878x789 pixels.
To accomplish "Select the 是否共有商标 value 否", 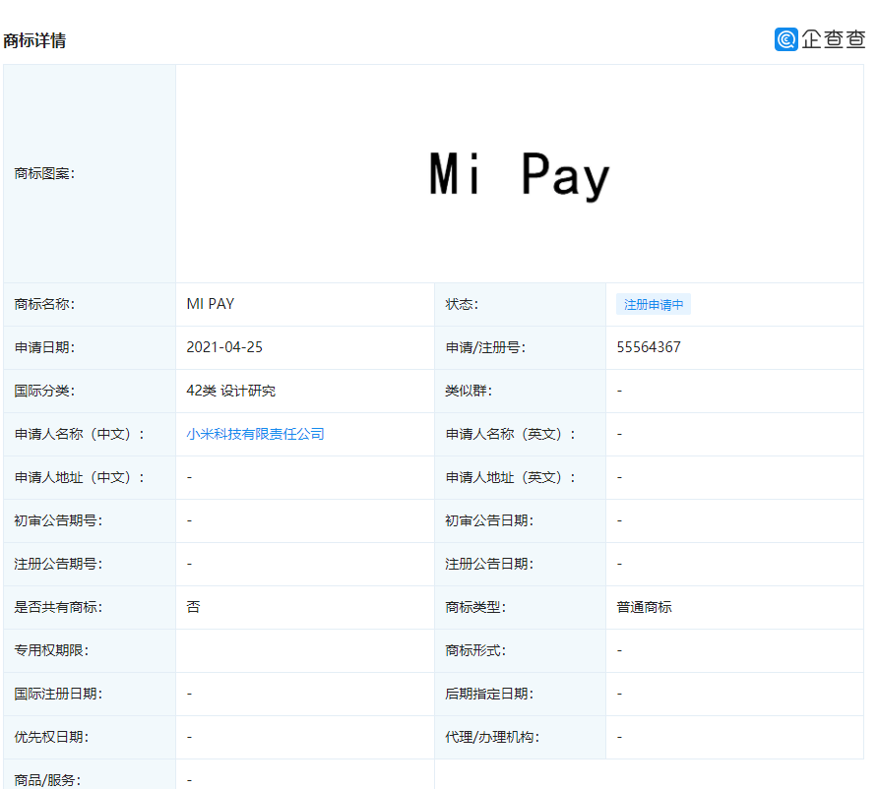I will pos(189,607).
